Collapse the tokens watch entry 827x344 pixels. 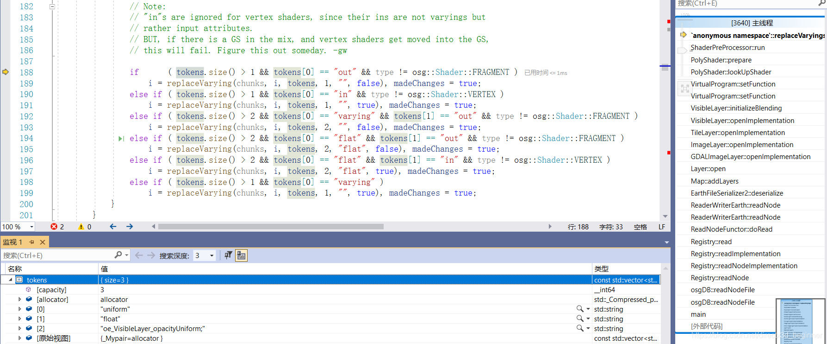click(x=10, y=280)
